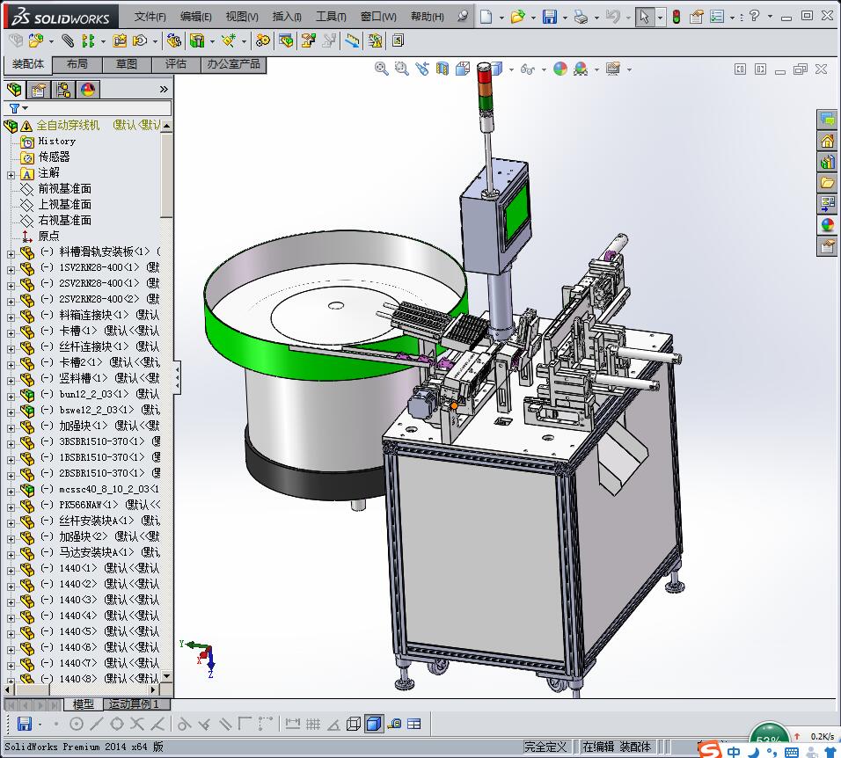
Task: Click the Insert Components icon
Action: pyautogui.click(x=35, y=40)
